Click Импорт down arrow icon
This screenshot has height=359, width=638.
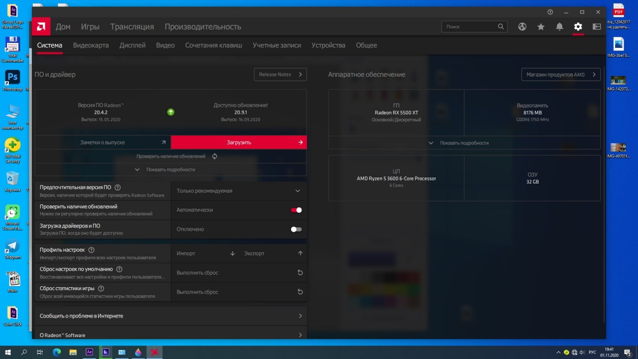(x=232, y=253)
